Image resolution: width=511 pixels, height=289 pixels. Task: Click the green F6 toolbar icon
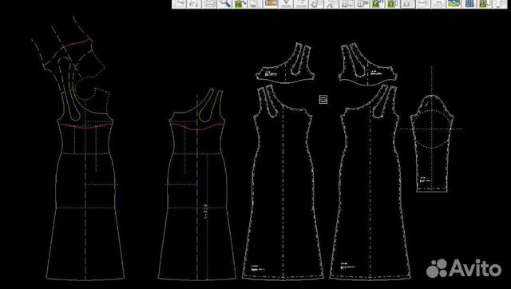(x=240, y=3)
